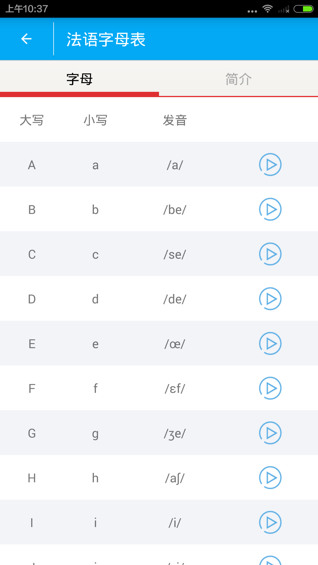Listen to letter H pronunciation
This screenshot has height=565, width=318.
click(x=270, y=478)
